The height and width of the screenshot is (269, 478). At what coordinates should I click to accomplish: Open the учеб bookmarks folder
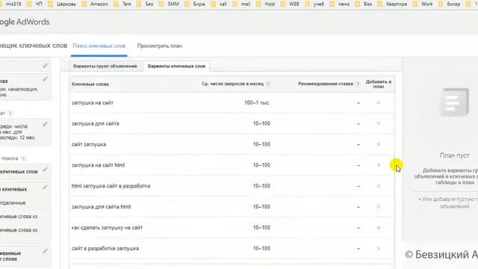[x=315, y=4]
